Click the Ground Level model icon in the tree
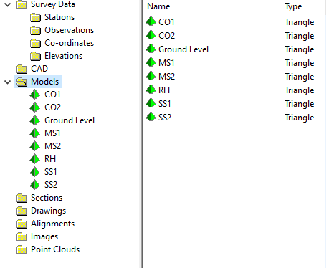The height and width of the screenshot is (268, 329). pyautogui.click(x=35, y=120)
